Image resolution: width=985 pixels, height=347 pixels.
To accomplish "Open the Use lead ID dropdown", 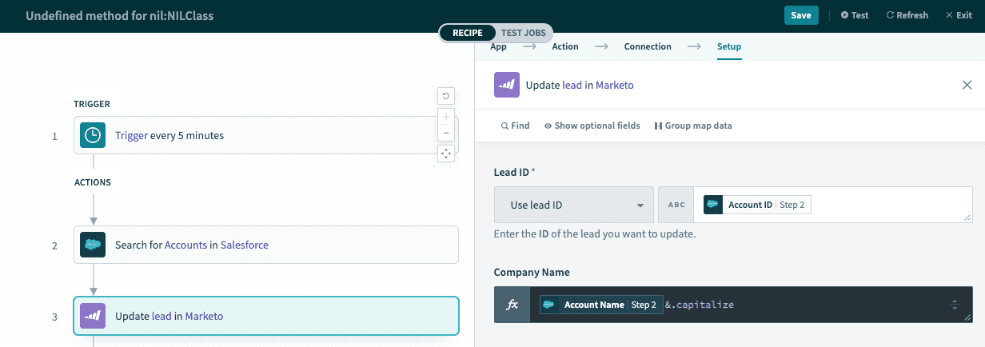I will (573, 205).
